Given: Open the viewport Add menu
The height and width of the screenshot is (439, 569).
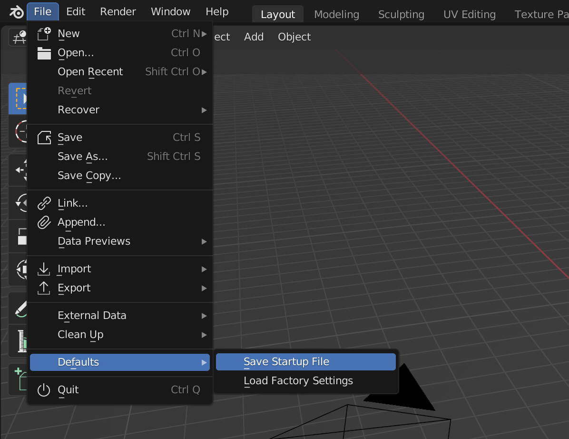Looking at the screenshot, I should tap(254, 37).
